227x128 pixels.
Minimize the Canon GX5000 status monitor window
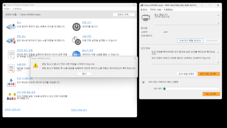[202, 5]
